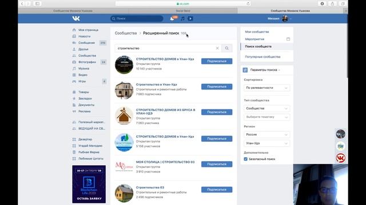The width and height of the screenshot is (366, 205).
Task: Subscribe to СТРОИТЕЛЬСТВО ДОМОВ group with 10 140 members
Action: pos(217,61)
